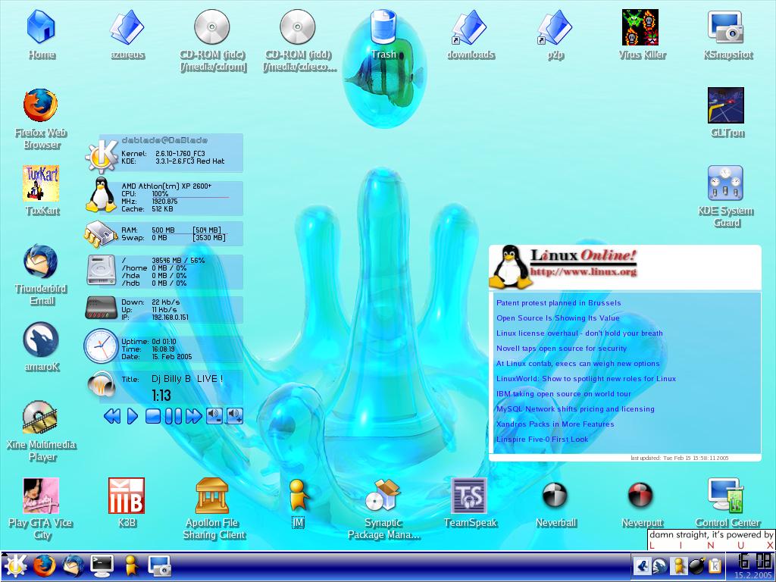Stop playback in the music widget

pos(153,417)
